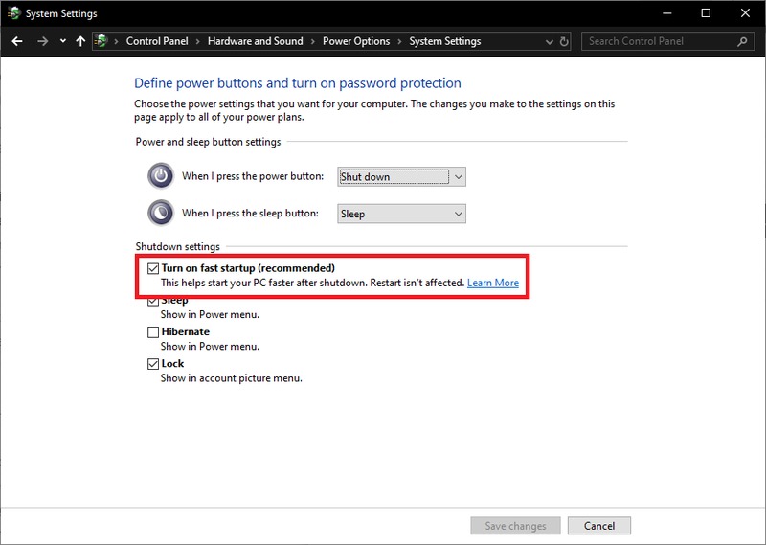Click the sleep button moon icon
This screenshot has width=766, height=545.
(x=161, y=214)
